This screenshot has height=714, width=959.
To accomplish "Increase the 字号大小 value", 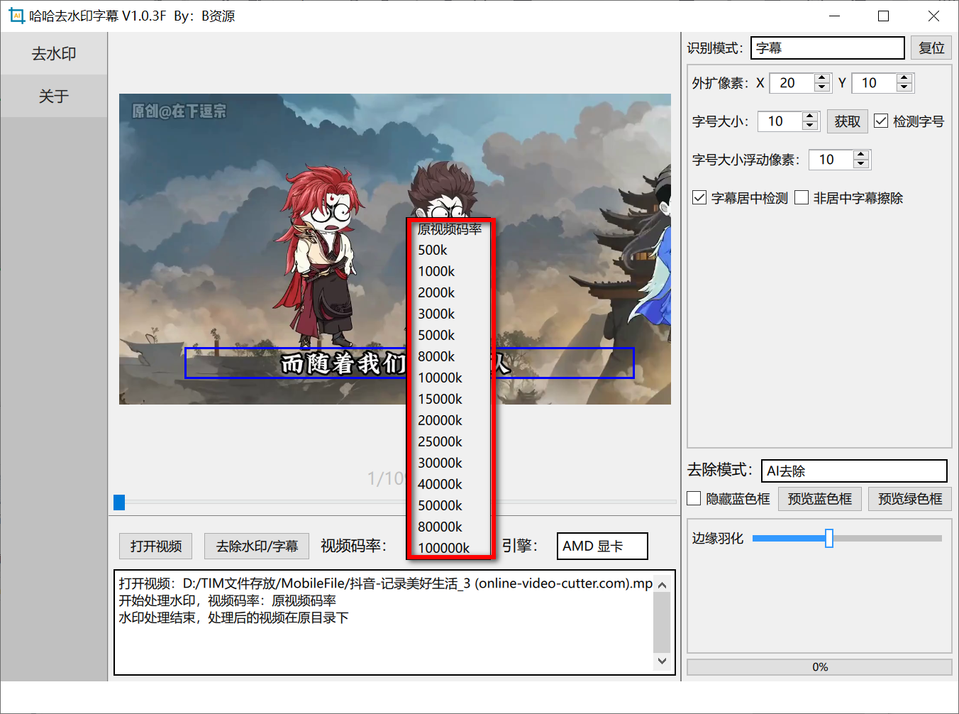I will 810,116.
